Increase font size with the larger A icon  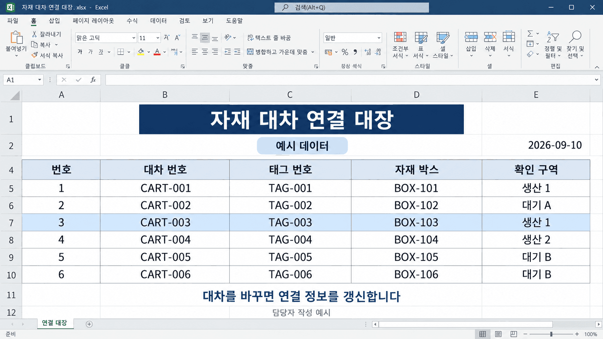coord(167,37)
